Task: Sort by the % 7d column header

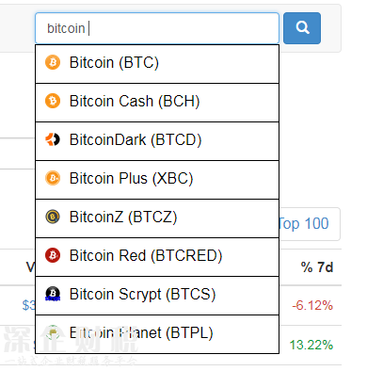Action: click(x=317, y=267)
